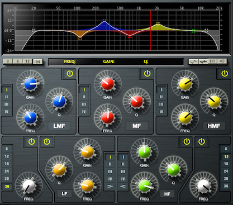Click the zigzag curve display icon
Screen dimensions: 233x205
pos(193,61)
